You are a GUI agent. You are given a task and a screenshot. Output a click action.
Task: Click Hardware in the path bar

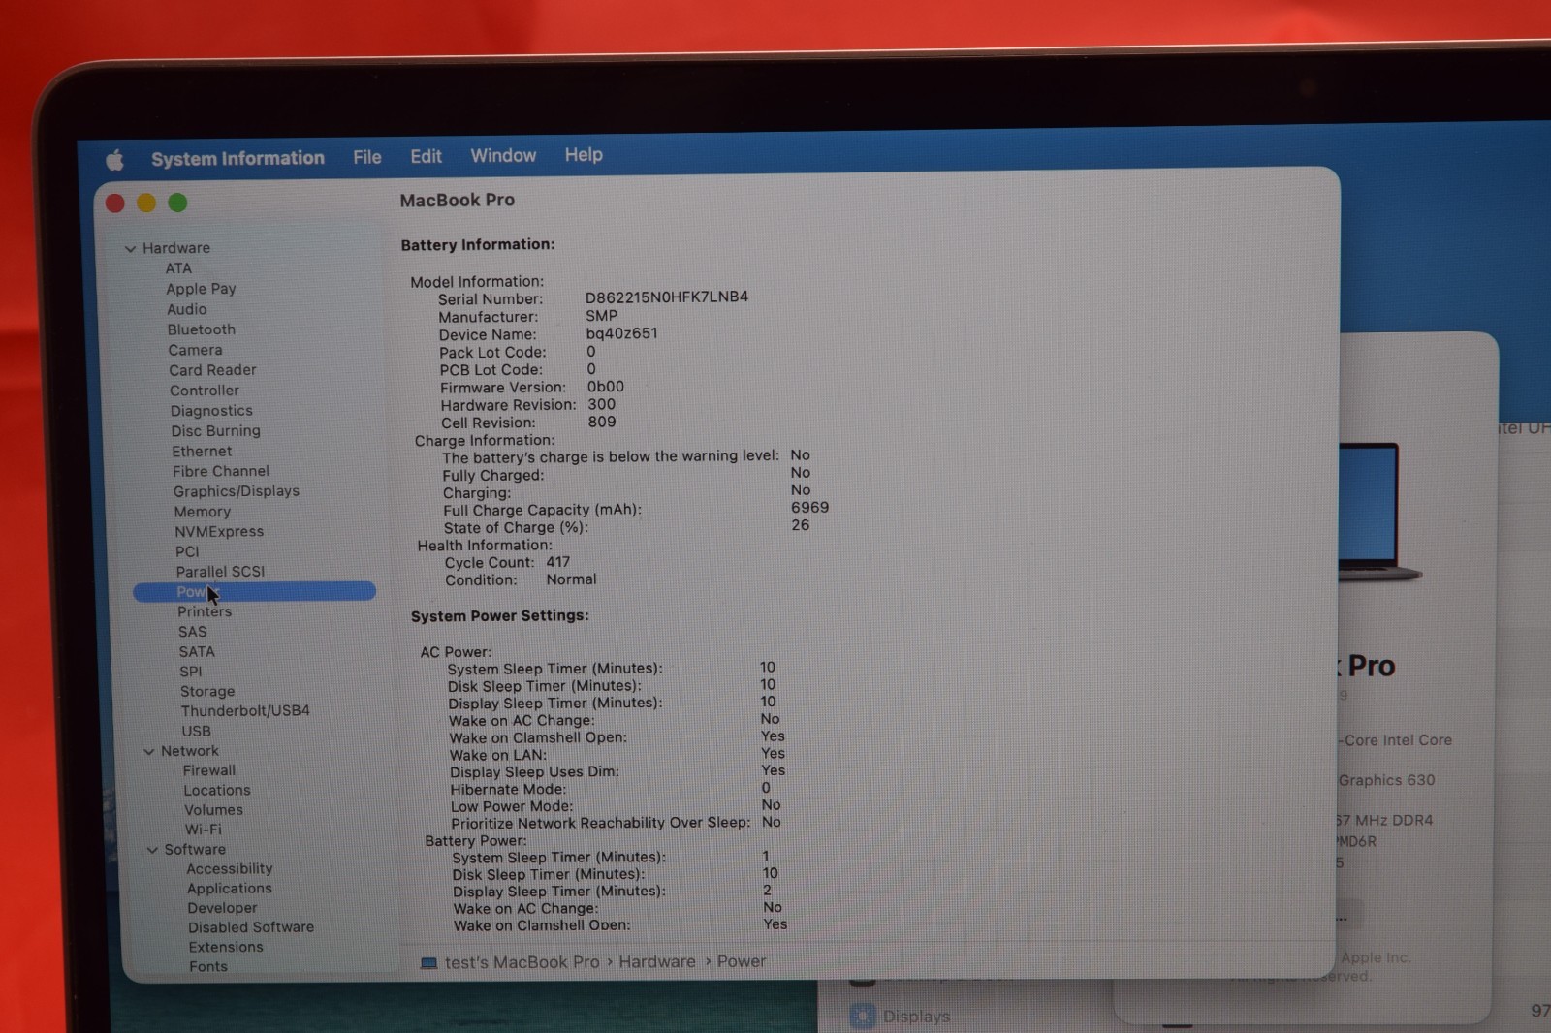pyautogui.click(x=657, y=961)
